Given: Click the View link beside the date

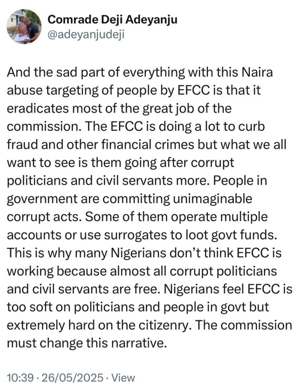Looking at the screenshot, I should point(123,378).
